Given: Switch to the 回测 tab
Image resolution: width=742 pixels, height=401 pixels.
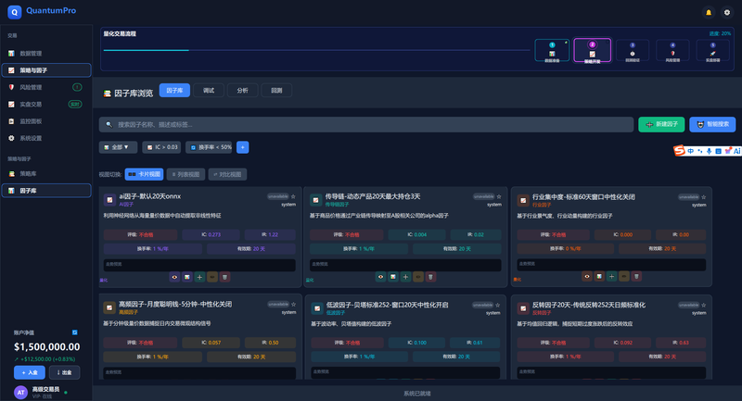Looking at the screenshot, I should point(276,90).
